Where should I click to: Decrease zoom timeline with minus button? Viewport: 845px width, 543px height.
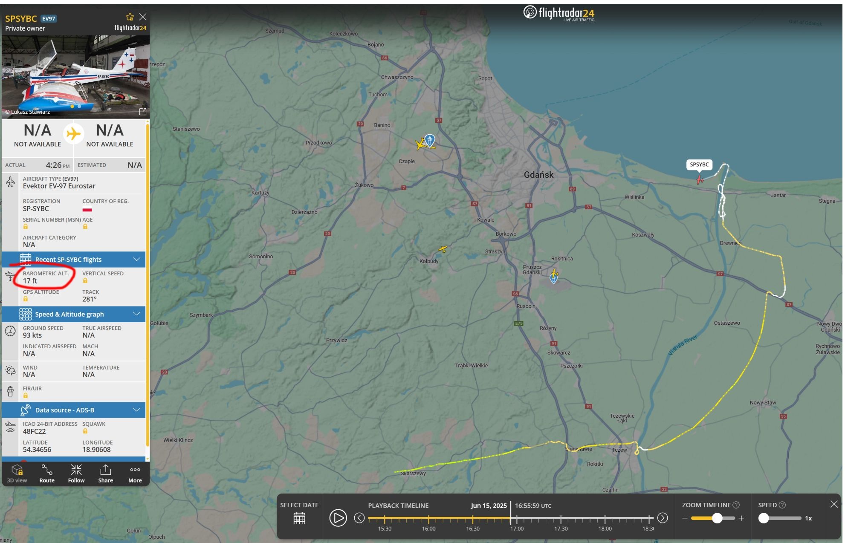point(685,518)
